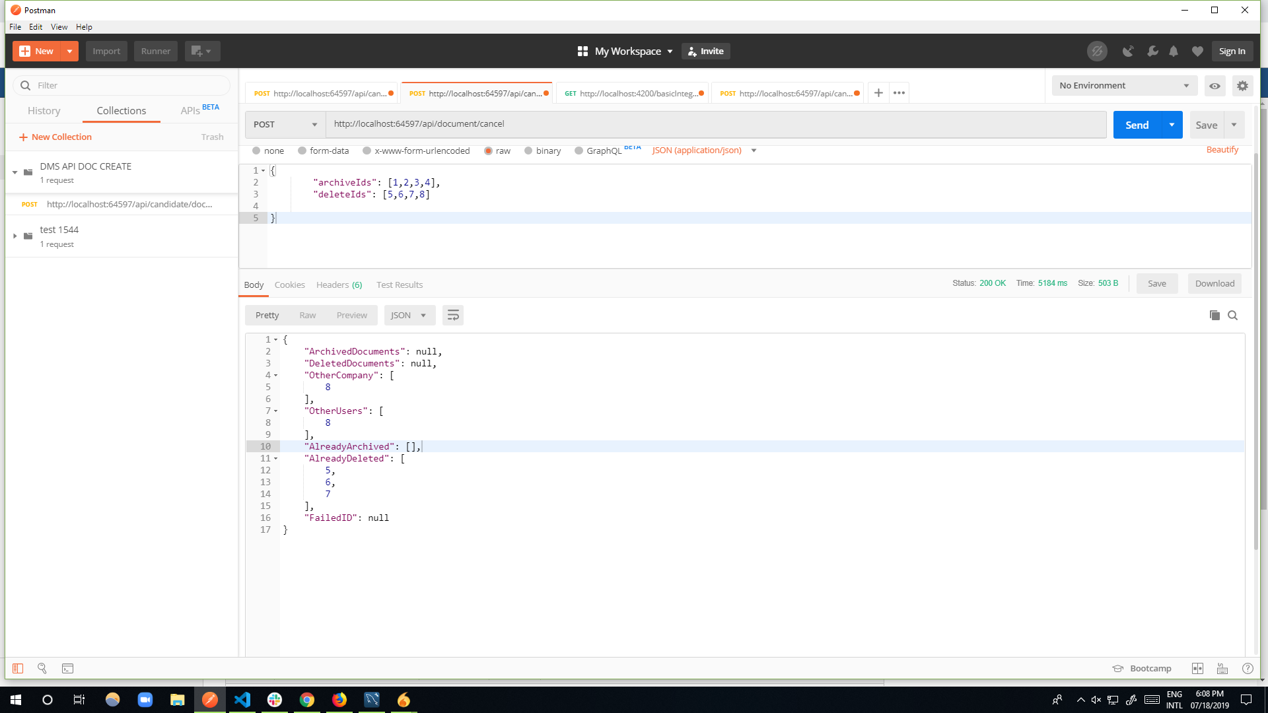Open the POST method dropdown
The image size is (1268, 713).
[x=285, y=125]
